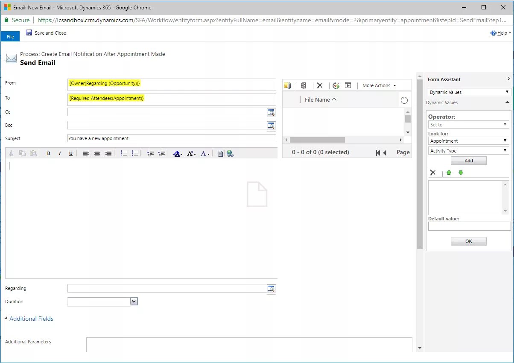Go to previous page of attachments
This screenshot has height=363, width=514.
[x=385, y=152]
